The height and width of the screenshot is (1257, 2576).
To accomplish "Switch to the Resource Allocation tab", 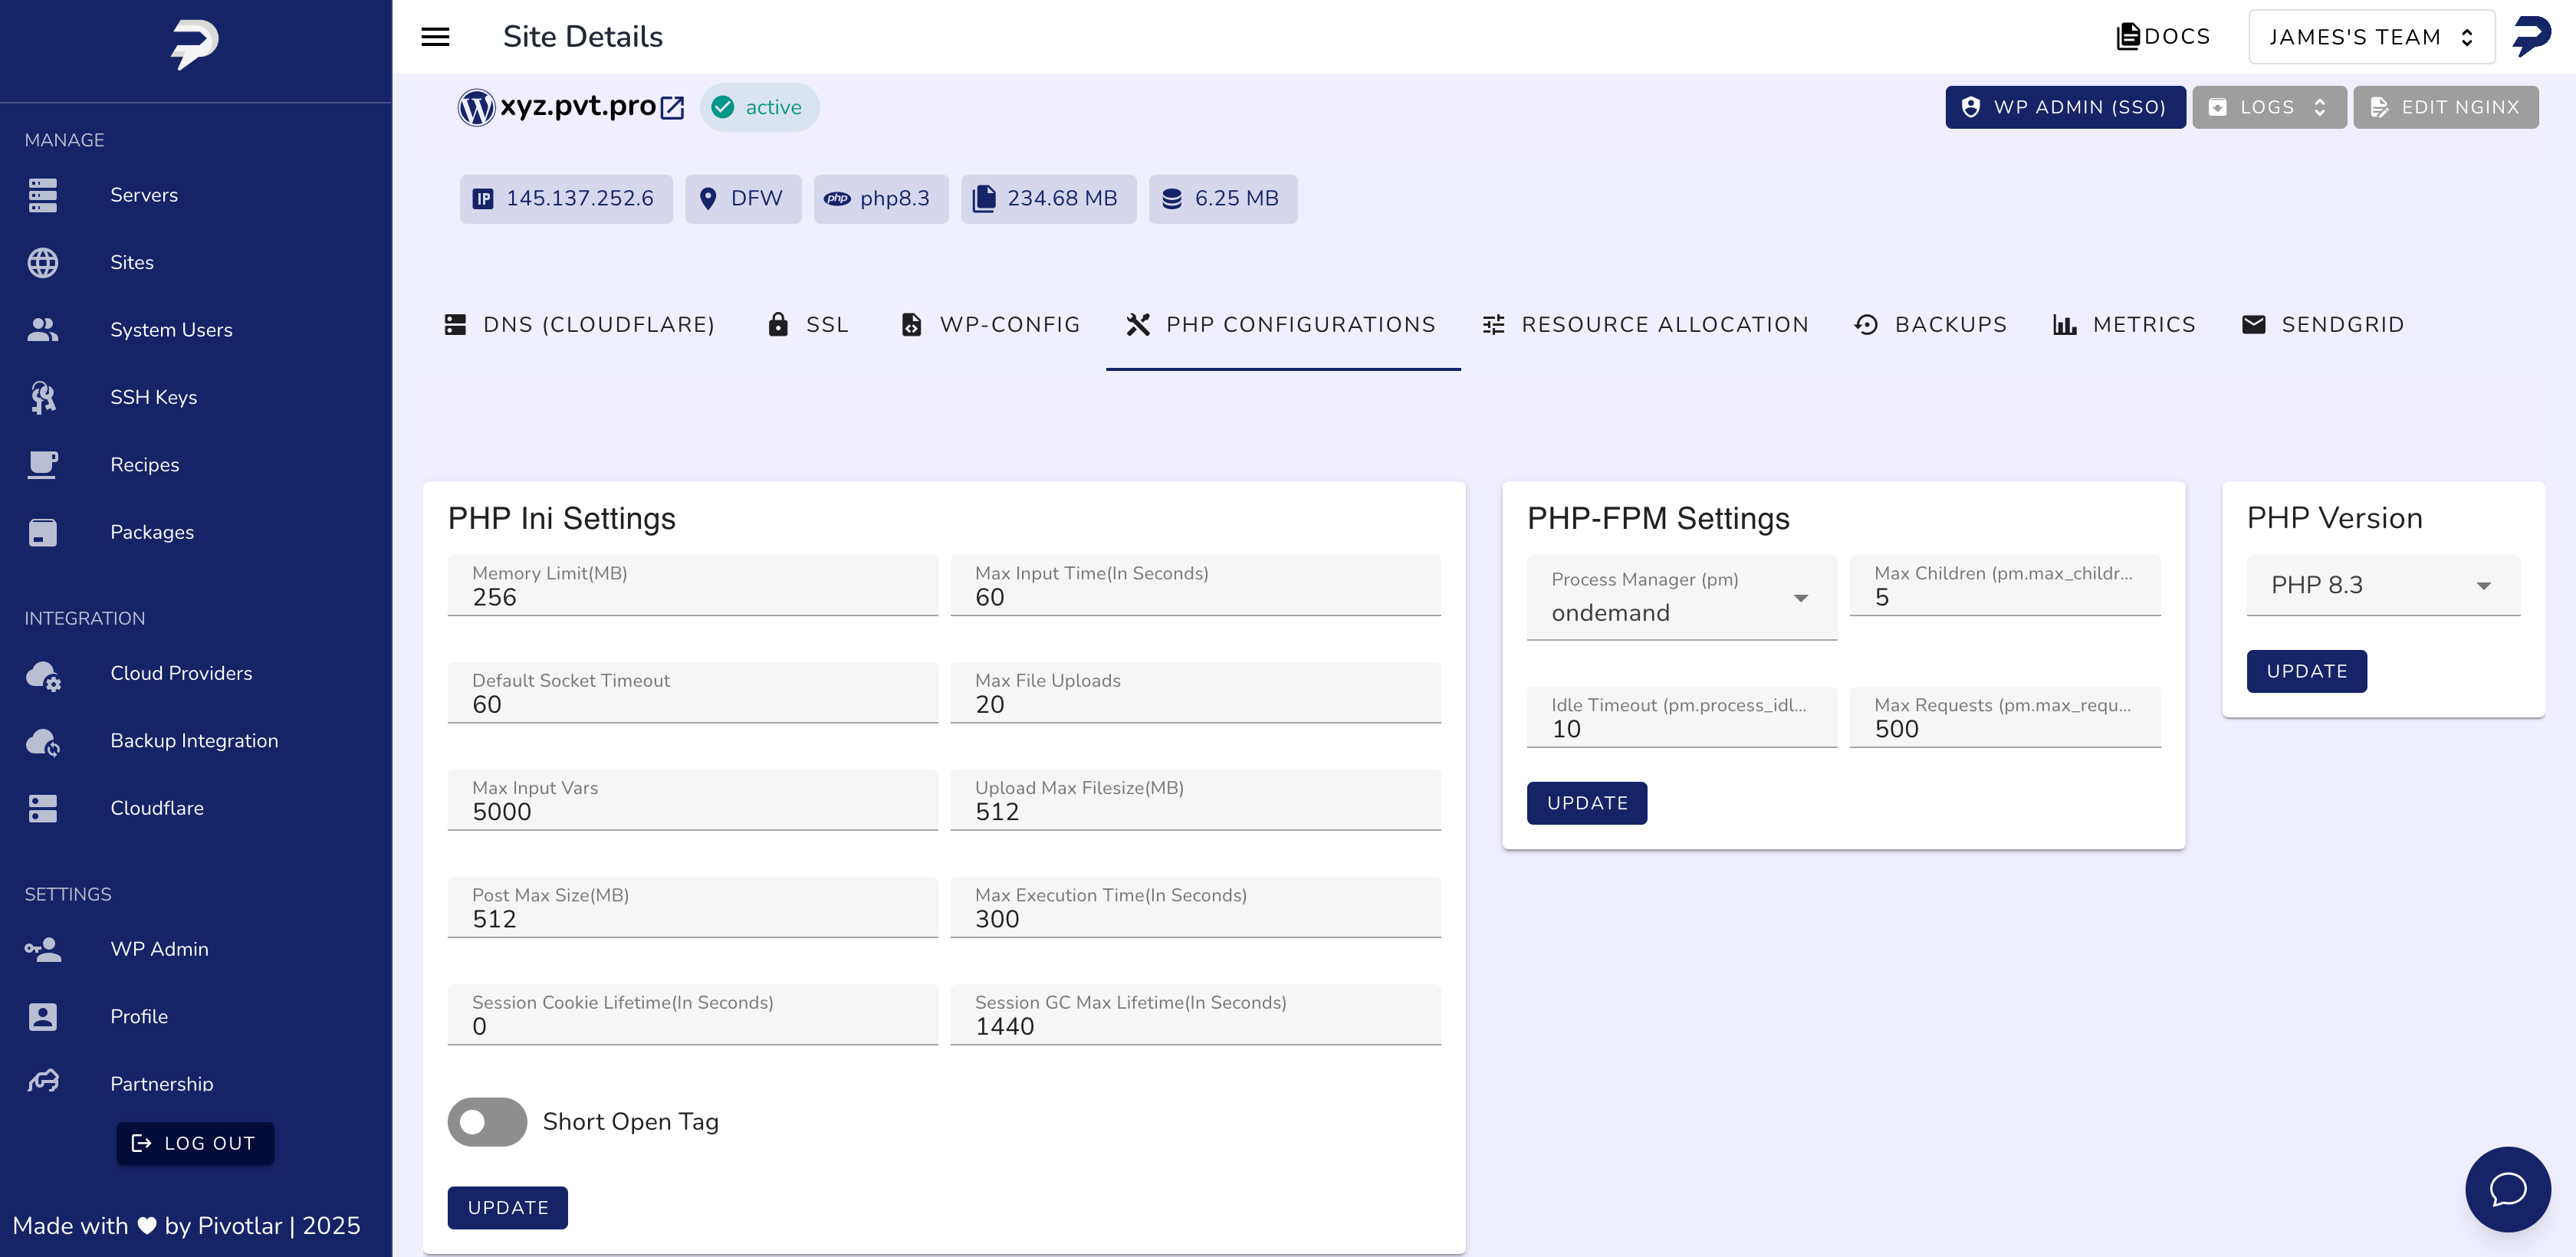I will 1645,325.
